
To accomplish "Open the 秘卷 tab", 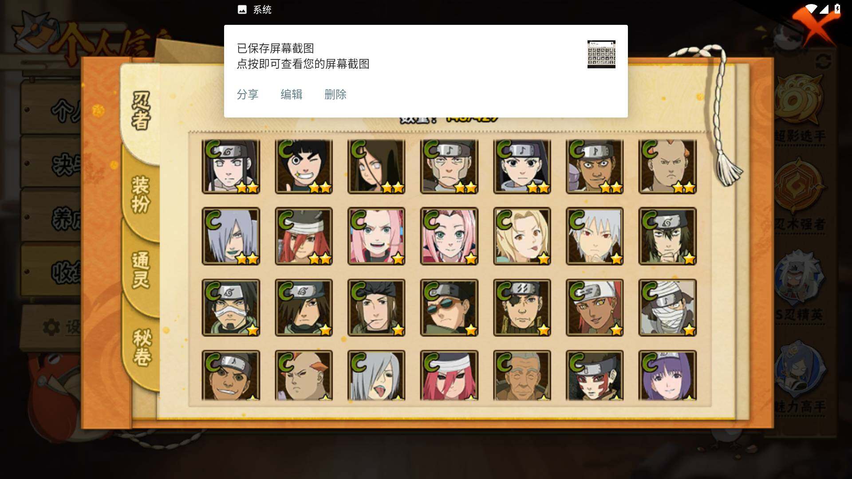I will (x=142, y=348).
